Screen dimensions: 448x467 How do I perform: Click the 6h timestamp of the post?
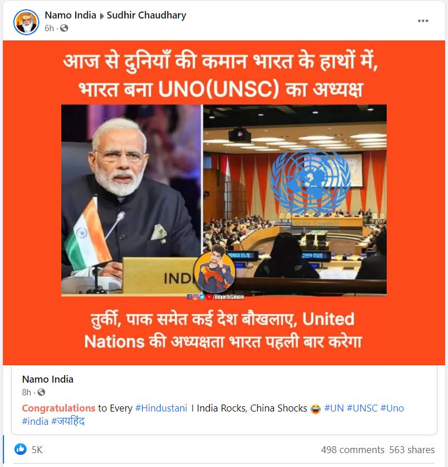49,28
